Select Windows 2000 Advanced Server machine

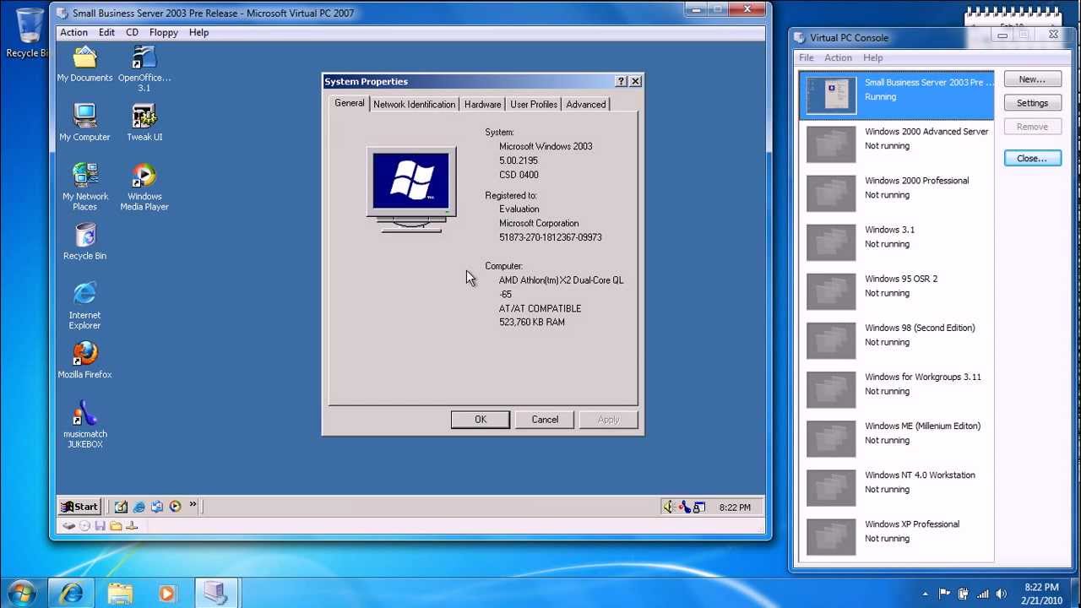pos(896,144)
